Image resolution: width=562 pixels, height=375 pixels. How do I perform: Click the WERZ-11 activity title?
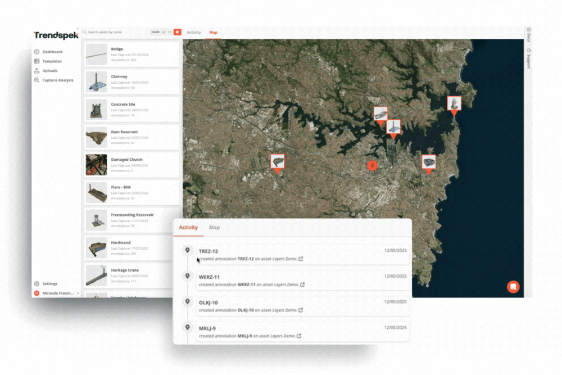(209, 277)
